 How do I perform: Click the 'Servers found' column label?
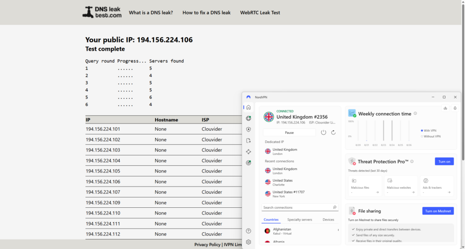point(166,61)
